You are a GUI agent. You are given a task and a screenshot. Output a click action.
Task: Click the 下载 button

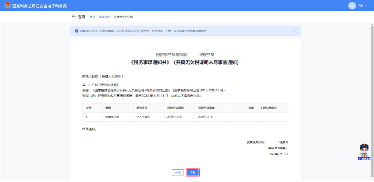click(x=193, y=173)
